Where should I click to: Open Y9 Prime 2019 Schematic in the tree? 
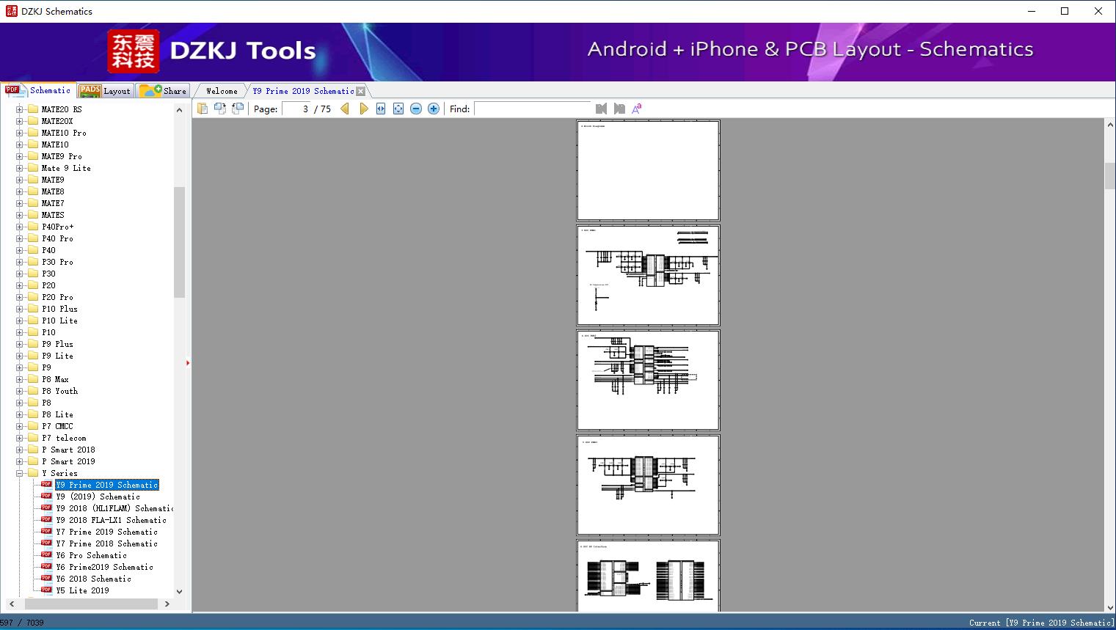(x=107, y=485)
